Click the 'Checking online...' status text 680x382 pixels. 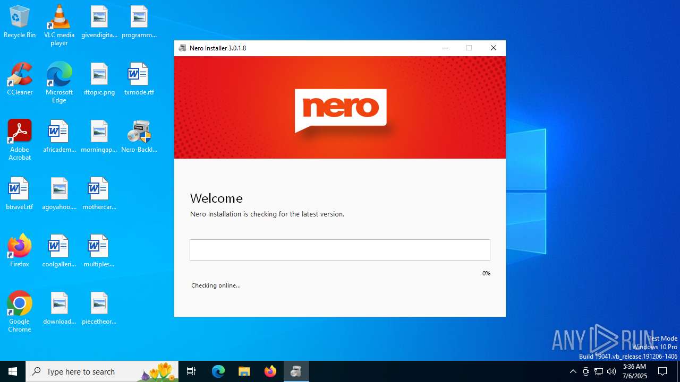pyautogui.click(x=216, y=285)
